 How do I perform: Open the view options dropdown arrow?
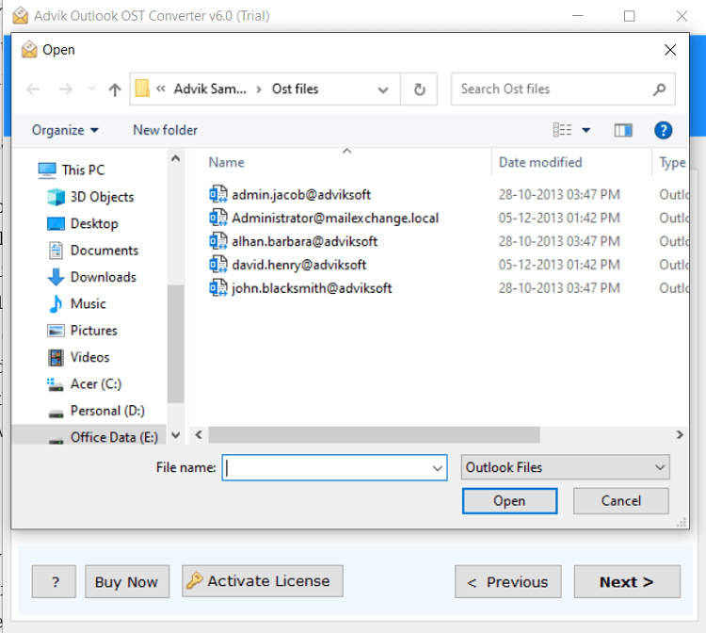[586, 131]
